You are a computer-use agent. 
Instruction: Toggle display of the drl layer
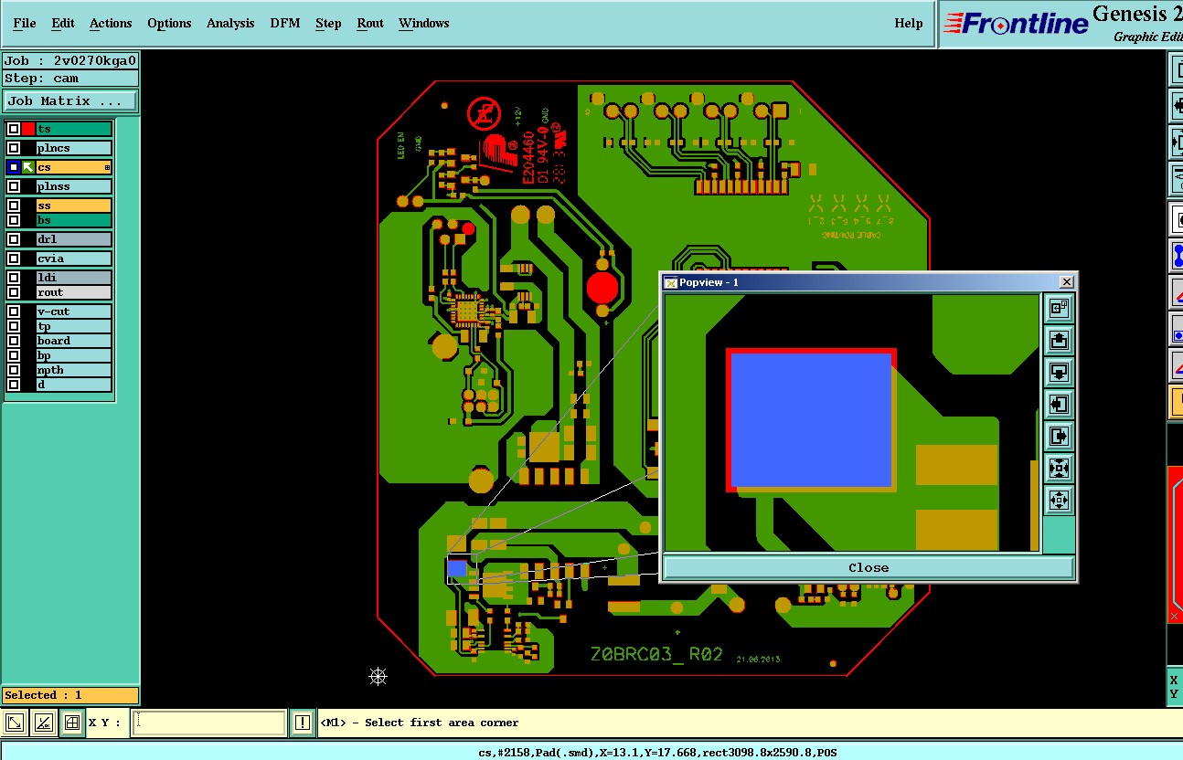[x=14, y=239]
